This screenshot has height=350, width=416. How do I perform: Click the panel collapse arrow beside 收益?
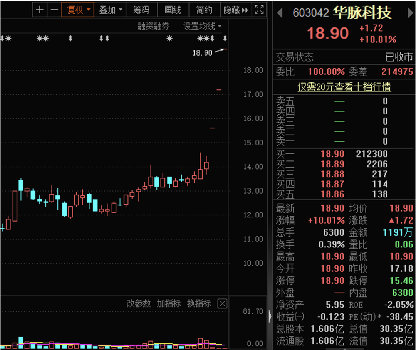point(270,316)
